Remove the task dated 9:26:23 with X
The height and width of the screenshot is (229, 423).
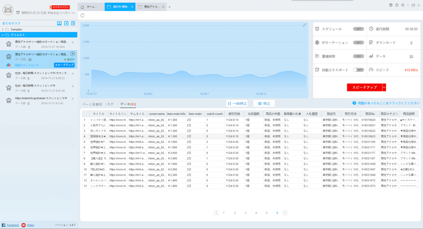click(x=72, y=74)
